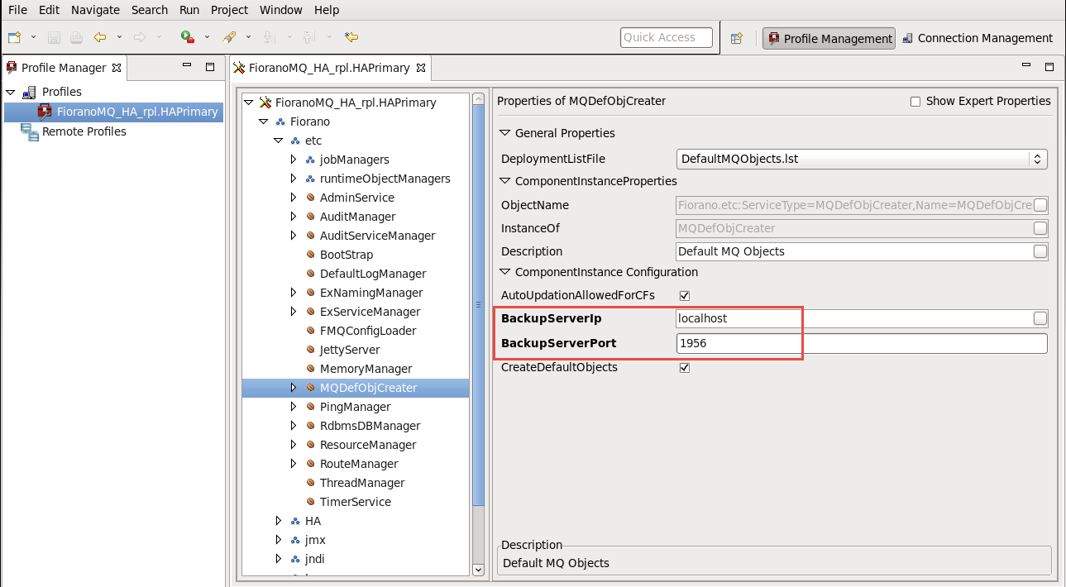Click the Back navigation arrow icon

(x=100, y=37)
